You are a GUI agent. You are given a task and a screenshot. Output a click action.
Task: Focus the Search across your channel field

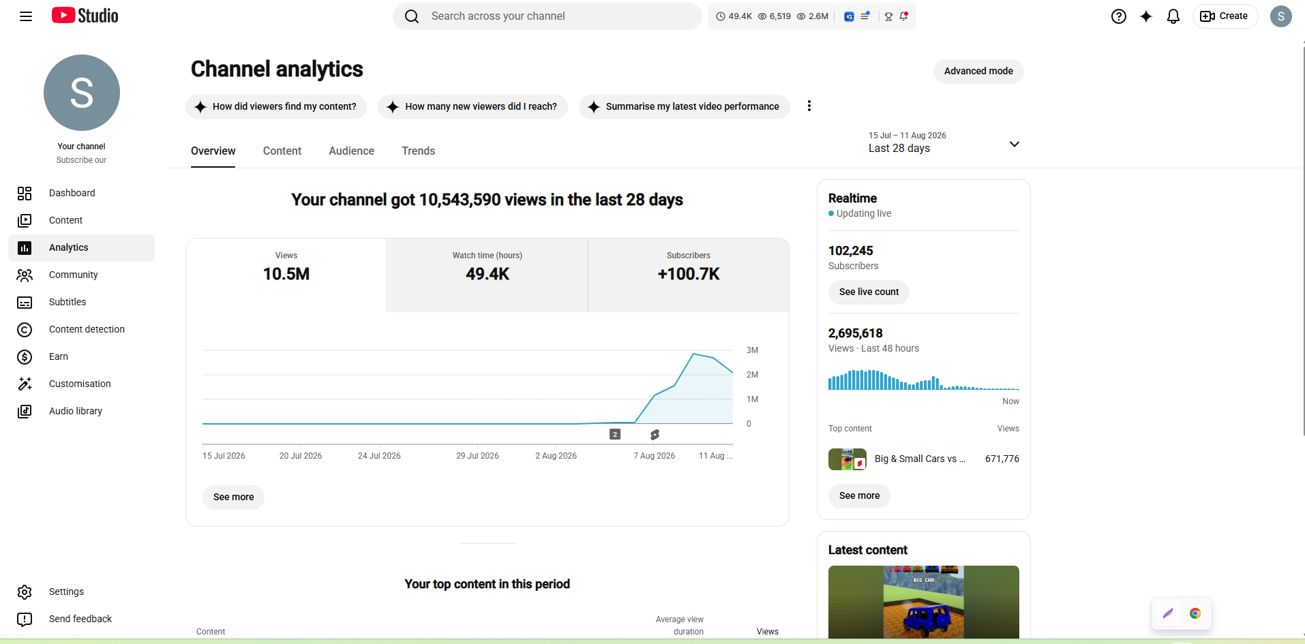click(x=547, y=16)
